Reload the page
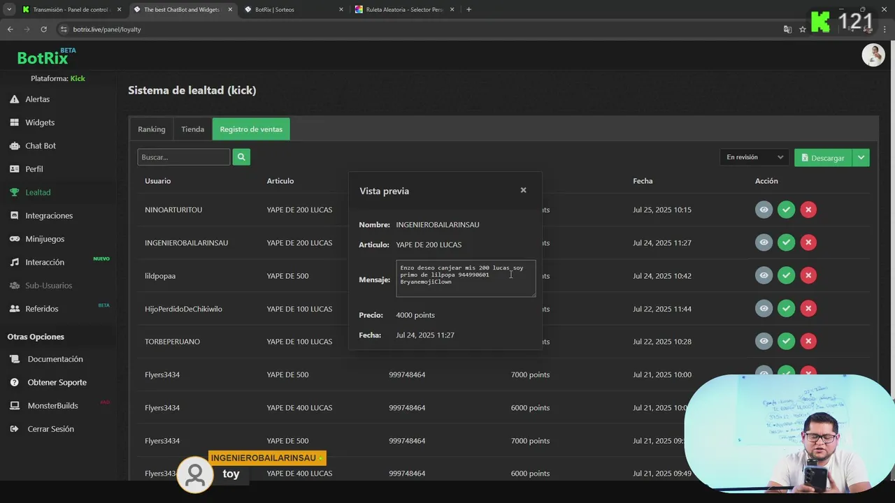 pos(43,29)
